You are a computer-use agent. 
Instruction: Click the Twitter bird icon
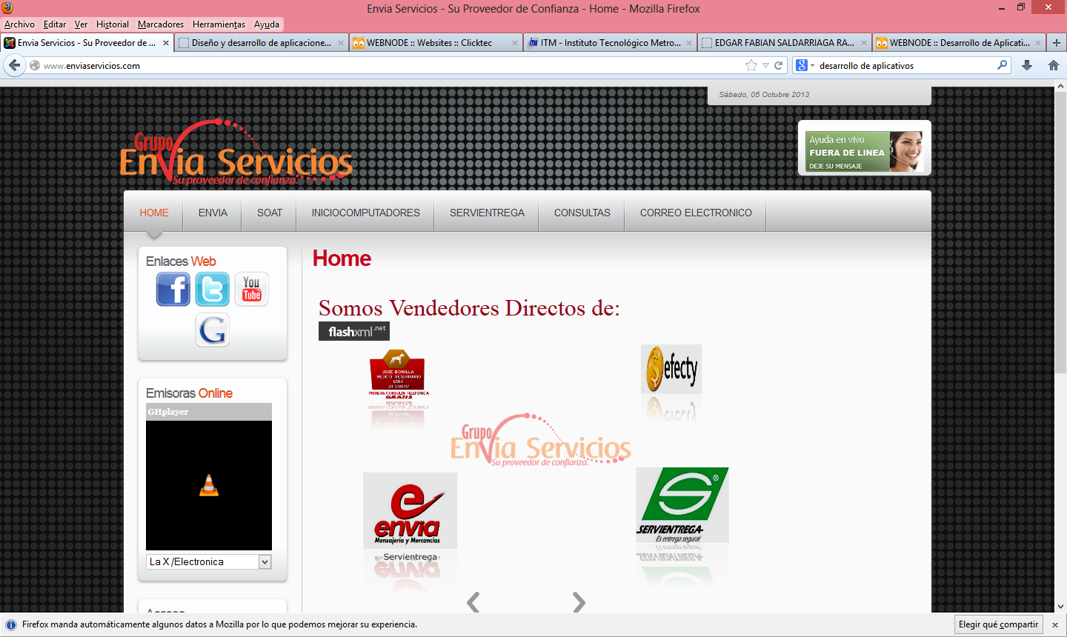tap(213, 289)
